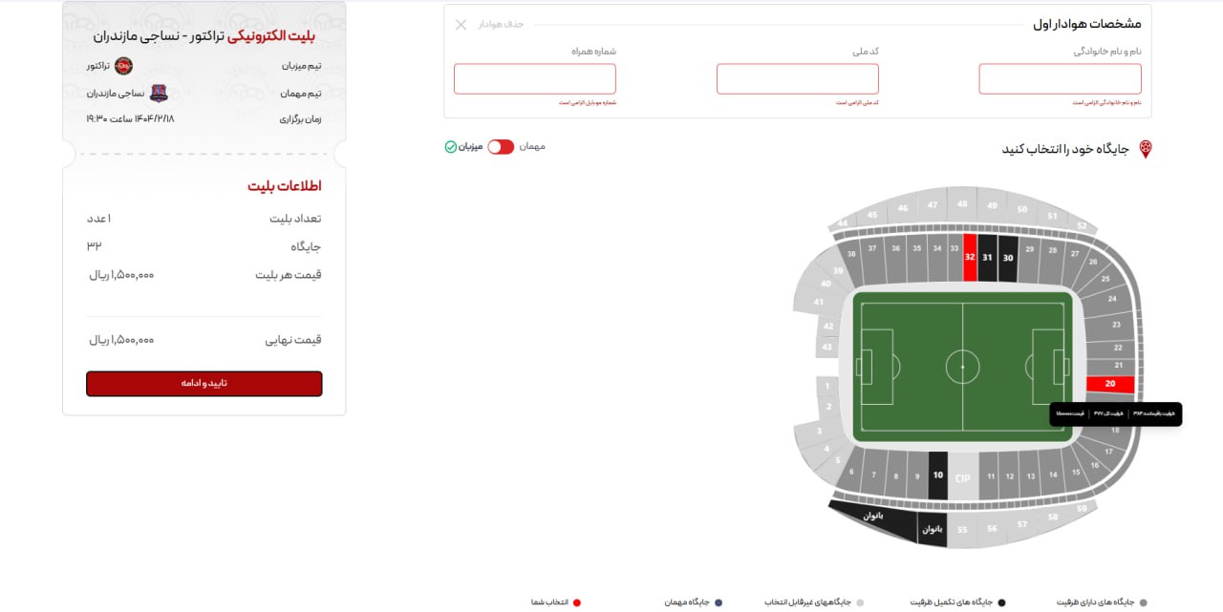Click the Nassaji Mazandaran team logo
This screenshot has width=1223, height=612.
159,94
